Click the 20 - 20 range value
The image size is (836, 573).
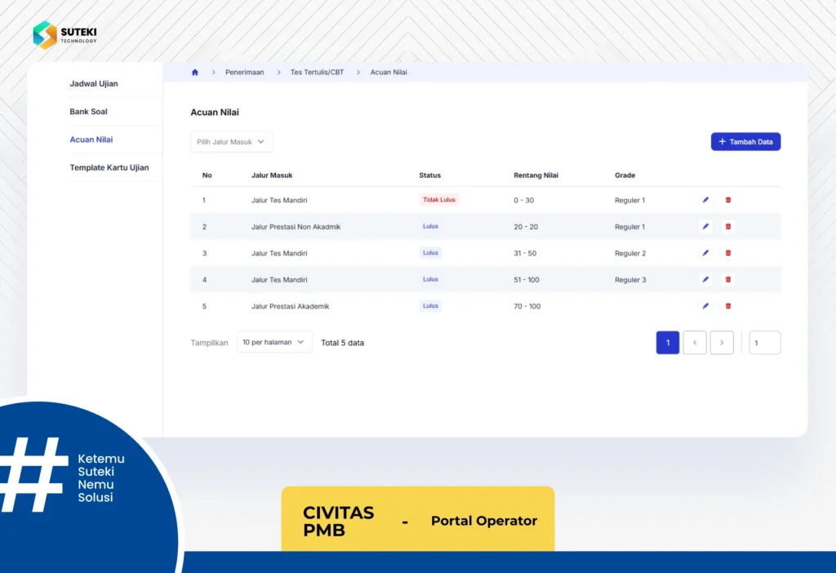[526, 227]
